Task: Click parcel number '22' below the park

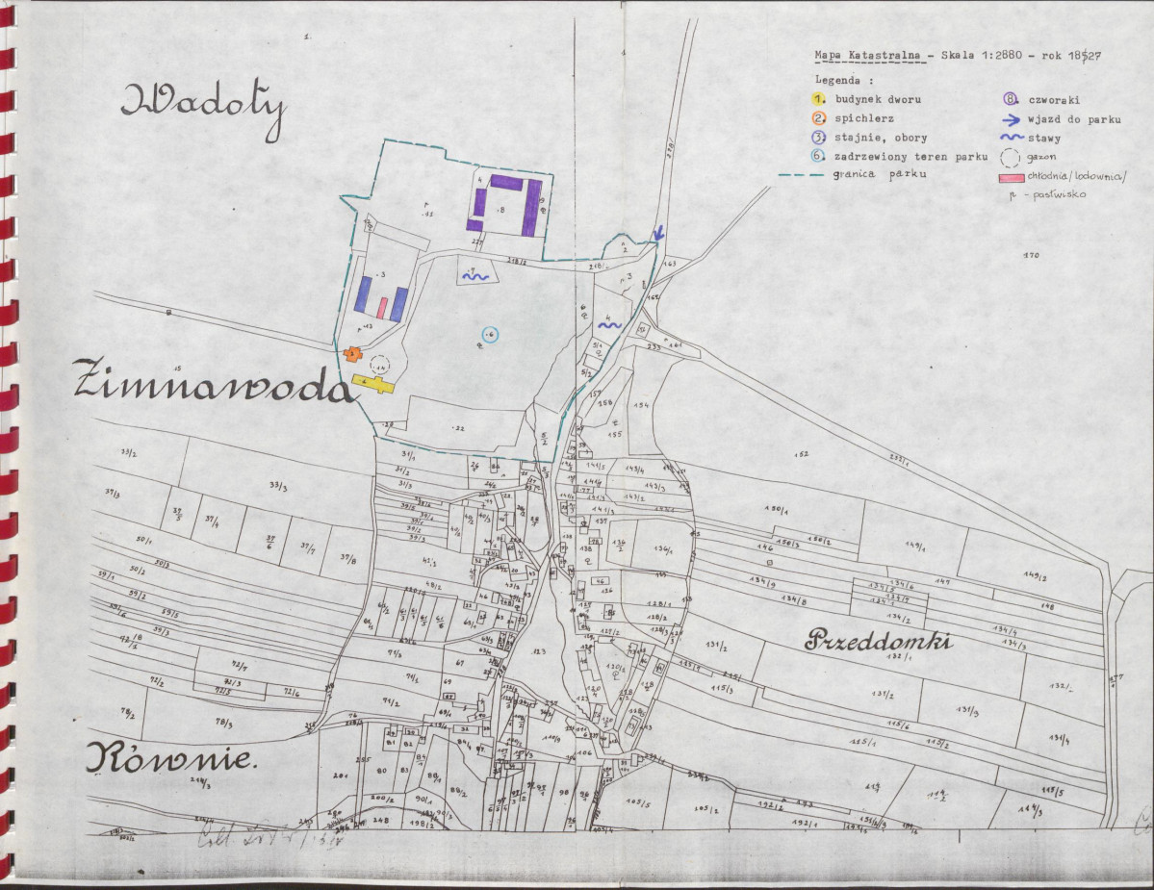Action: click(x=459, y=428)
